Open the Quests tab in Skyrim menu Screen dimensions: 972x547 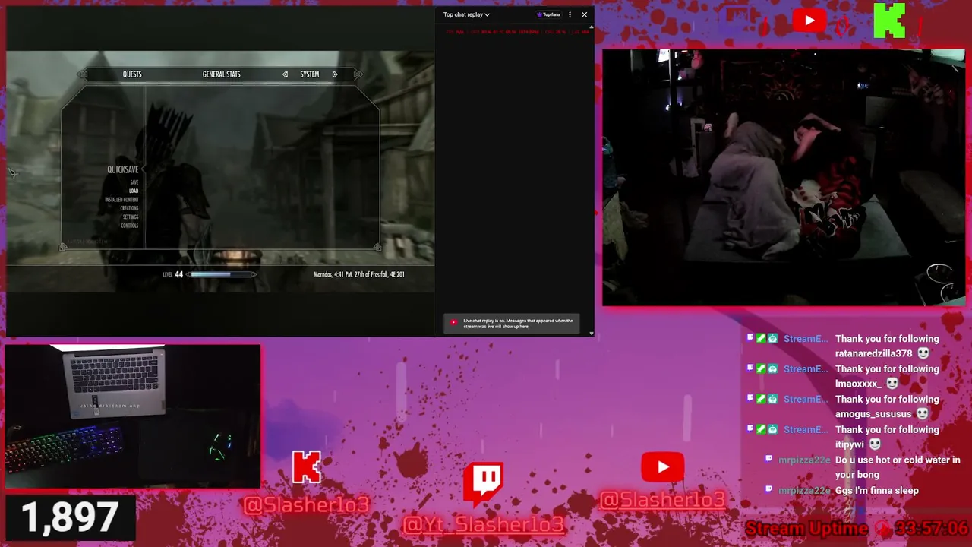(x=132, y=74)
